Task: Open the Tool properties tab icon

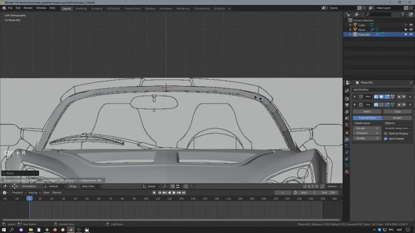Action: coord(347,91)
